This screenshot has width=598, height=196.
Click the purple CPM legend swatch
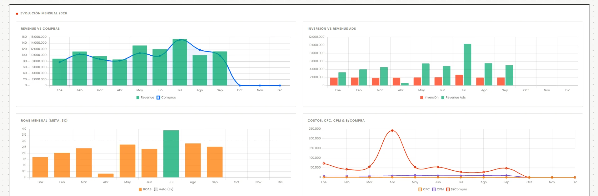click(434, 189)
